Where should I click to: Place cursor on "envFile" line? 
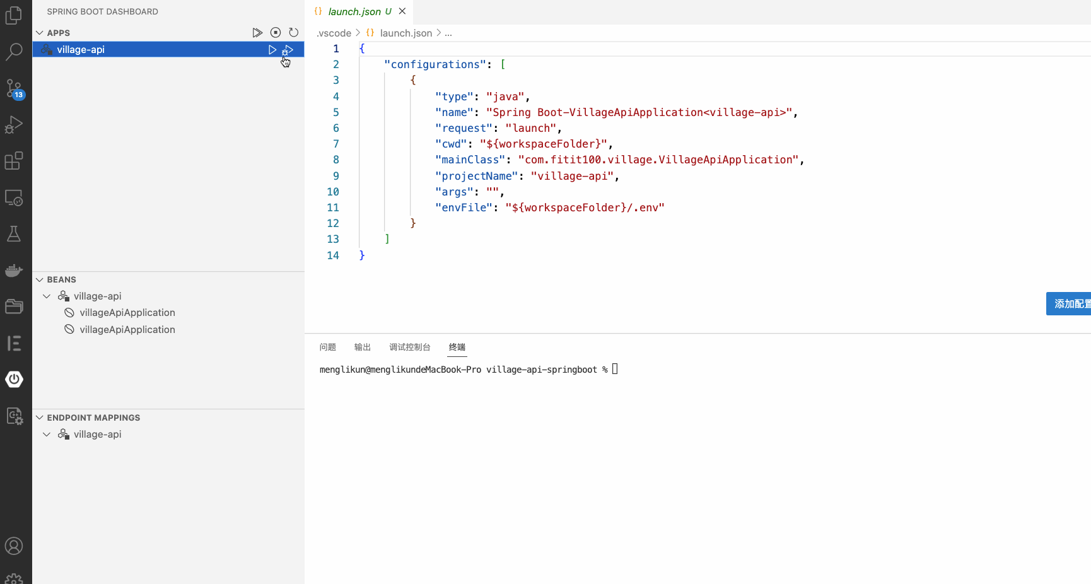[x=549, y=207]
